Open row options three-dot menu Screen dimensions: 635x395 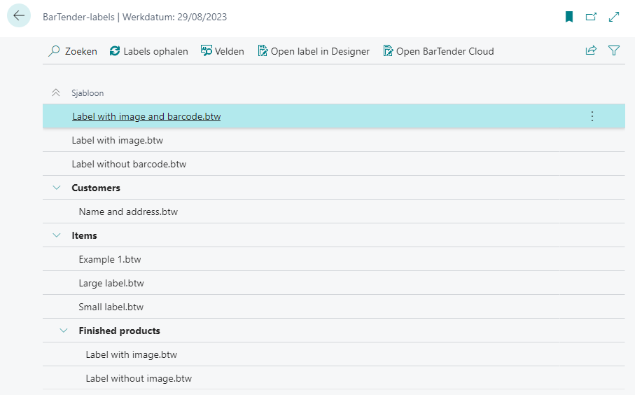tap(592, 116)
